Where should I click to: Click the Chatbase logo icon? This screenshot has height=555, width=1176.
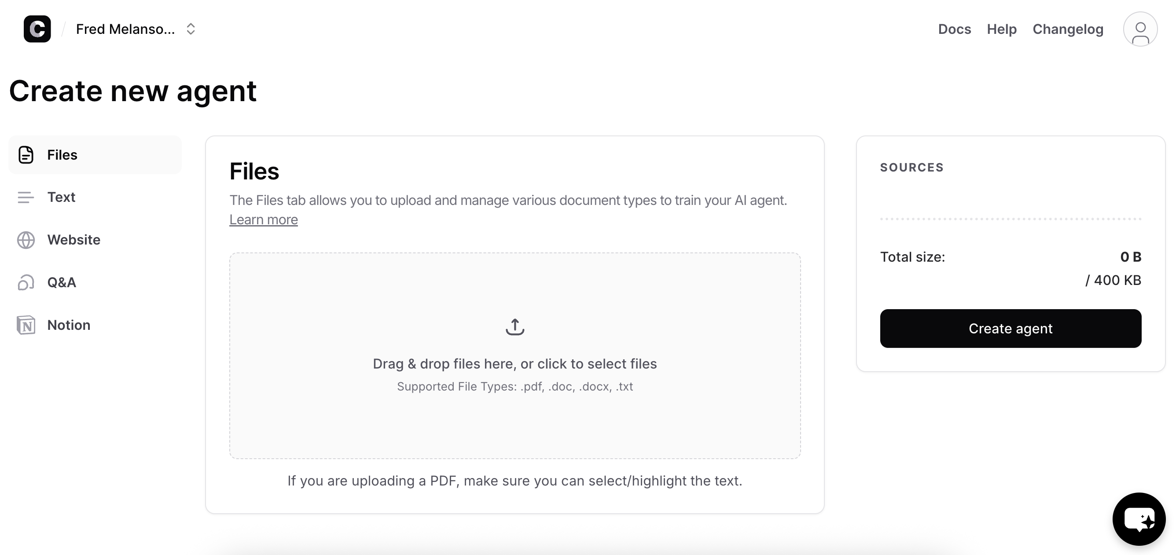37,29
